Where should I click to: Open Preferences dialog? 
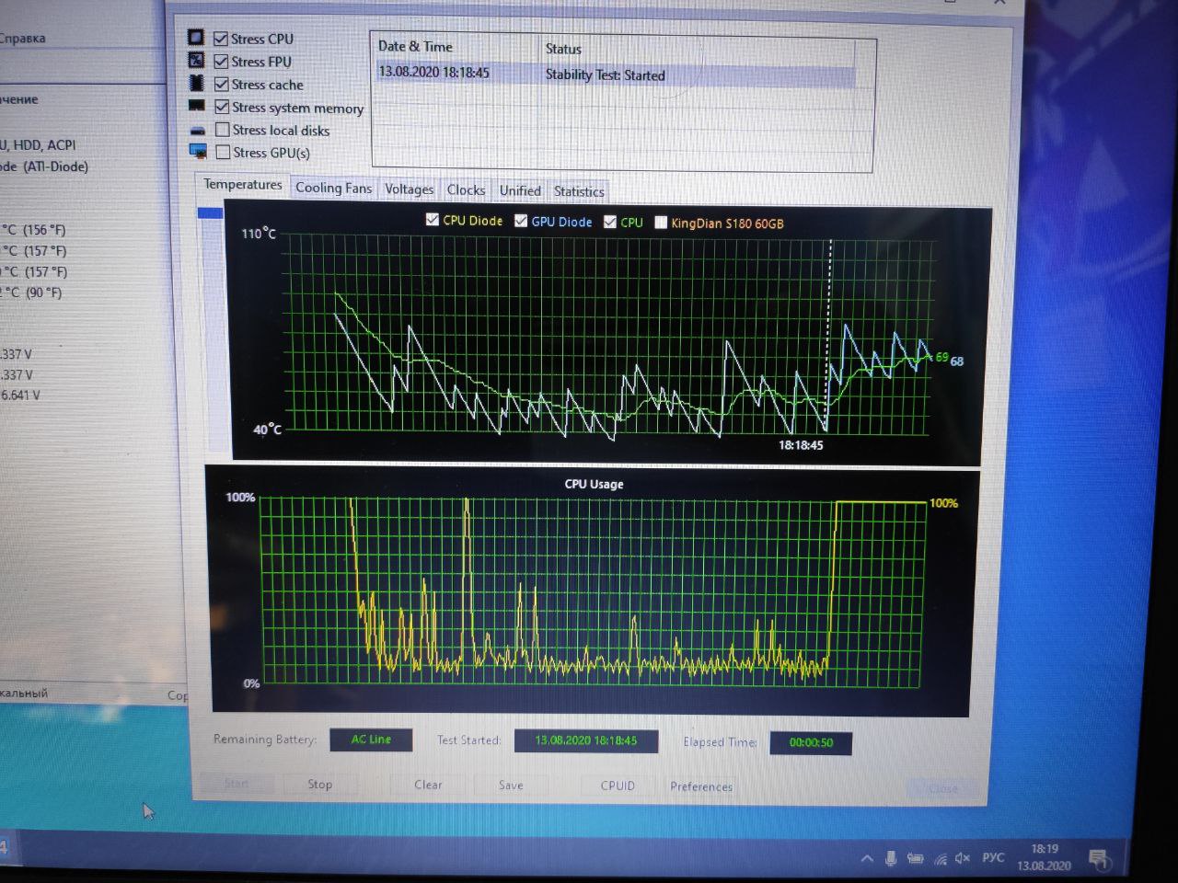(701, 787)
